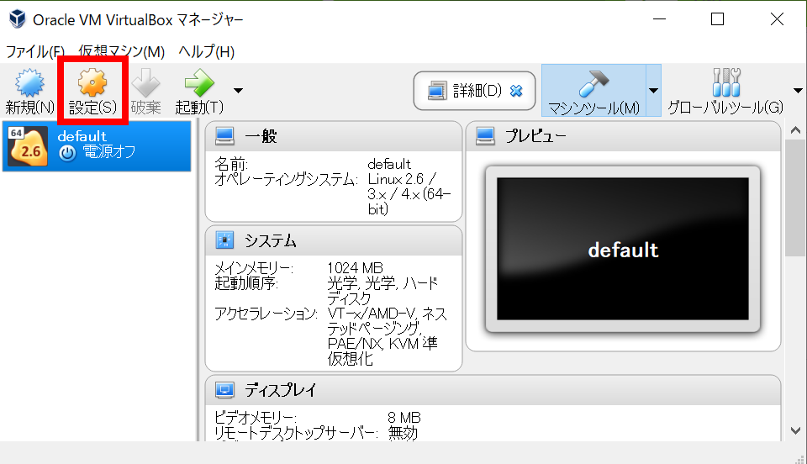Open the Machine Tools dropdown arrow
The height and width of the screenshot is (464, 807).
coord(654,91)
